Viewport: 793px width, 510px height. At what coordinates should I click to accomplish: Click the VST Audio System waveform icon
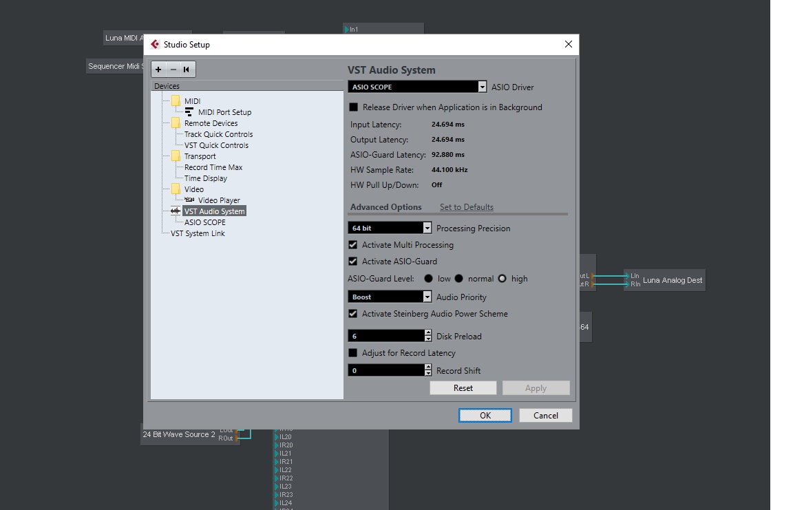coord(174,210)
